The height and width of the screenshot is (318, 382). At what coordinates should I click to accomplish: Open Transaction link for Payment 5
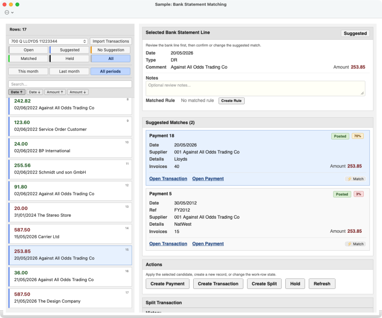point(168,244)
